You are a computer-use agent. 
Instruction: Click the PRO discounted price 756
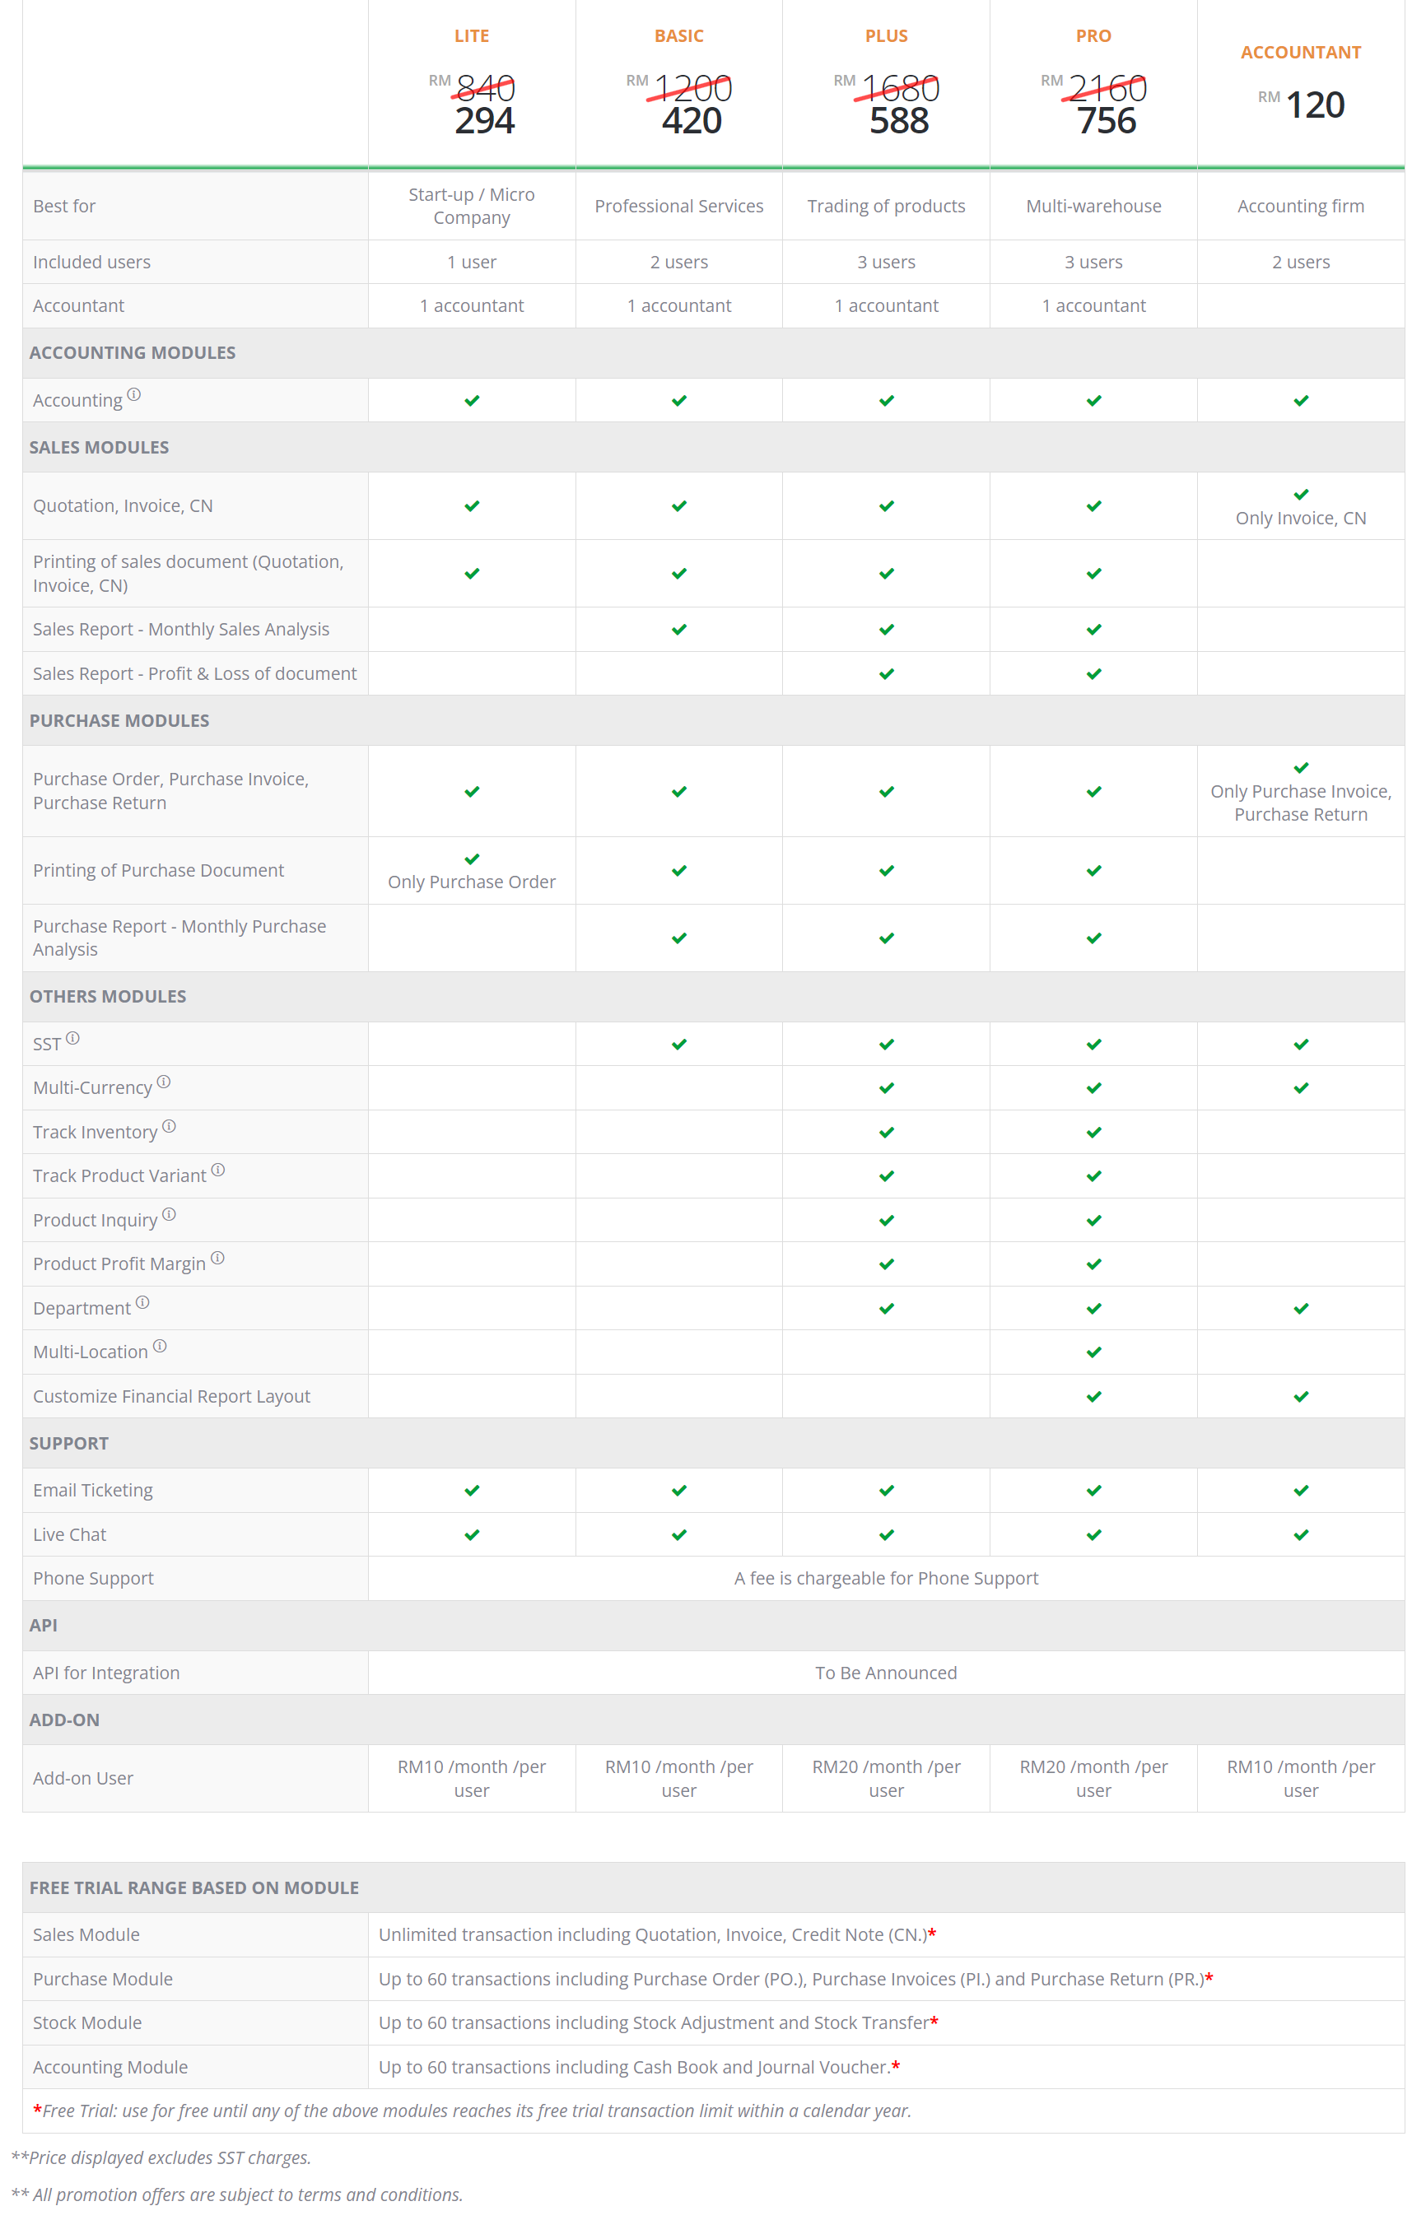point(1106,122)
